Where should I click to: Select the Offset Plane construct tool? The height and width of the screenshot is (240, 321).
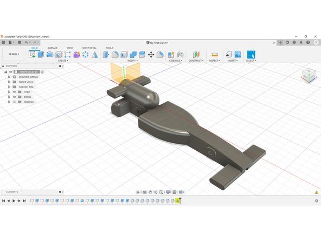[x=196, y=55]
